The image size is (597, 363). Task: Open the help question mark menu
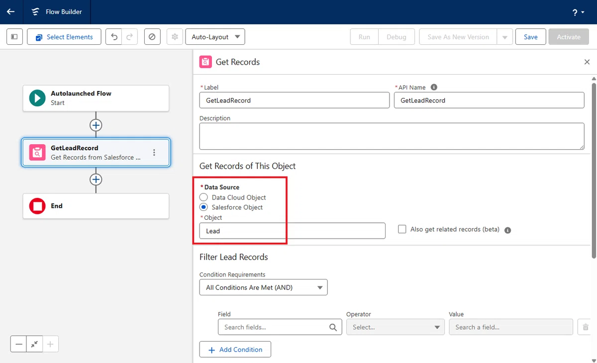point(578,12)
